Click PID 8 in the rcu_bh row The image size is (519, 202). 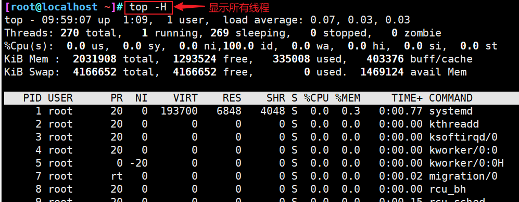tap(39, 189)
